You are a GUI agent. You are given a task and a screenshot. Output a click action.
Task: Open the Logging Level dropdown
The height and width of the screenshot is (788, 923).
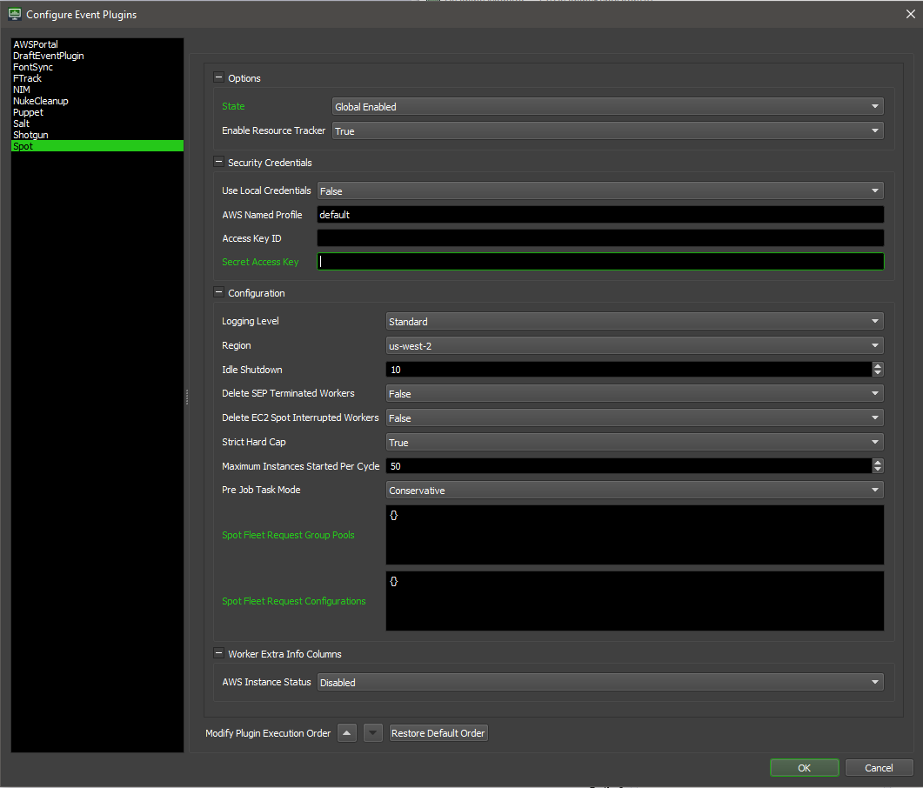[634, 322]
